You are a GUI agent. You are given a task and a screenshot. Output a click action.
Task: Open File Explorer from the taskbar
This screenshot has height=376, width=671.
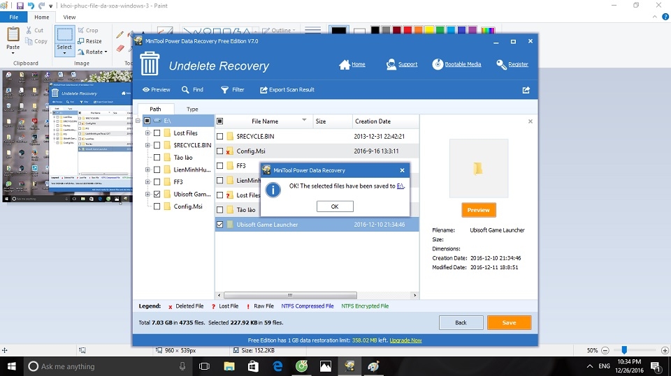(229, 366)
